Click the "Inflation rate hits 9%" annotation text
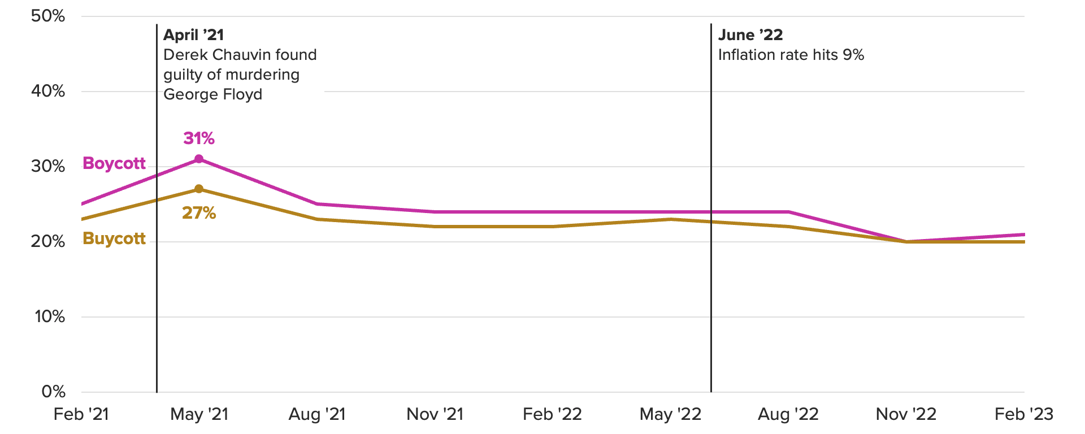This screenshot has width=1085, height=434. pyautogui.click(x=791, y=55)
